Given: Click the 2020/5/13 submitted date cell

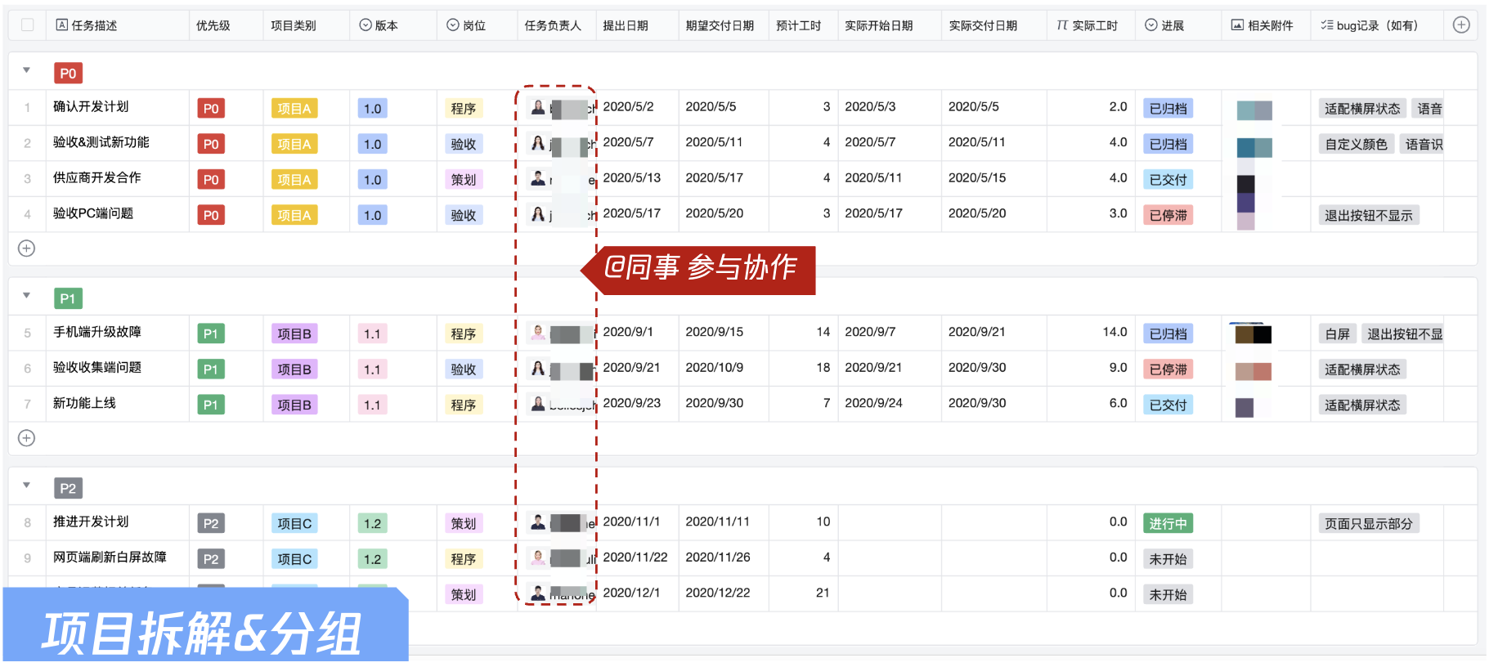Looking at the screenshot, I should tap(637, 178).
